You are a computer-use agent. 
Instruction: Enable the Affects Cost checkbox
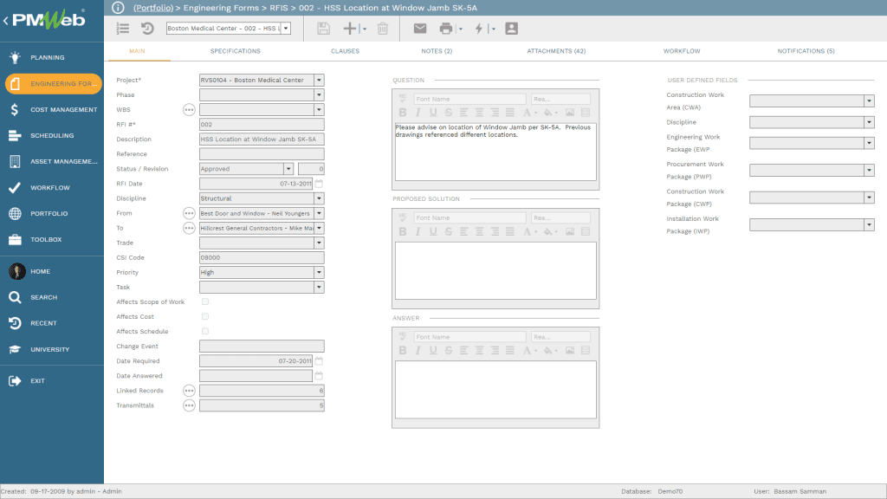coord(205,316)
